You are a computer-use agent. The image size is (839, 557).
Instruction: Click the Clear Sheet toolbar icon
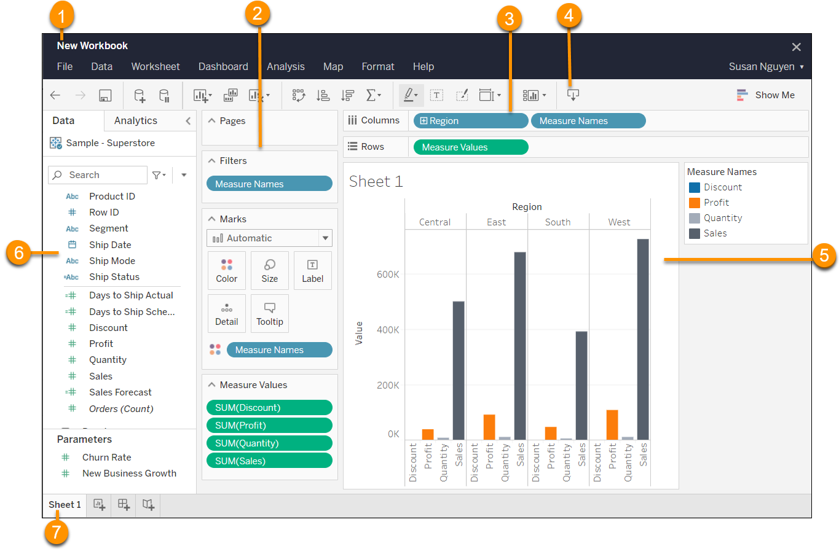pos(259,95)
